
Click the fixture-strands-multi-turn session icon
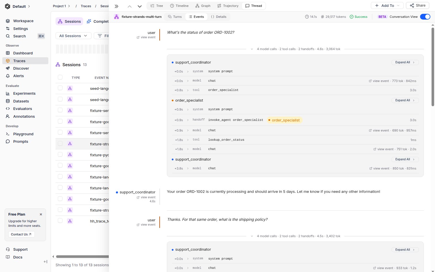point(116,17)
